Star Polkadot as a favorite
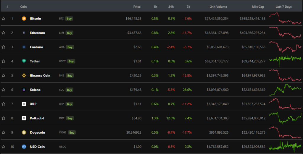Viewport: 303px width, 154px height. 4,118
